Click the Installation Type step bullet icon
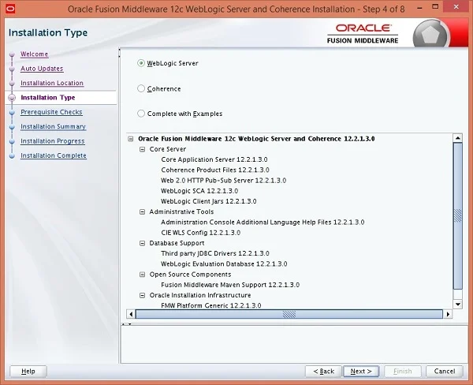This screenshot has width=473, height=385. pos(12,98)
